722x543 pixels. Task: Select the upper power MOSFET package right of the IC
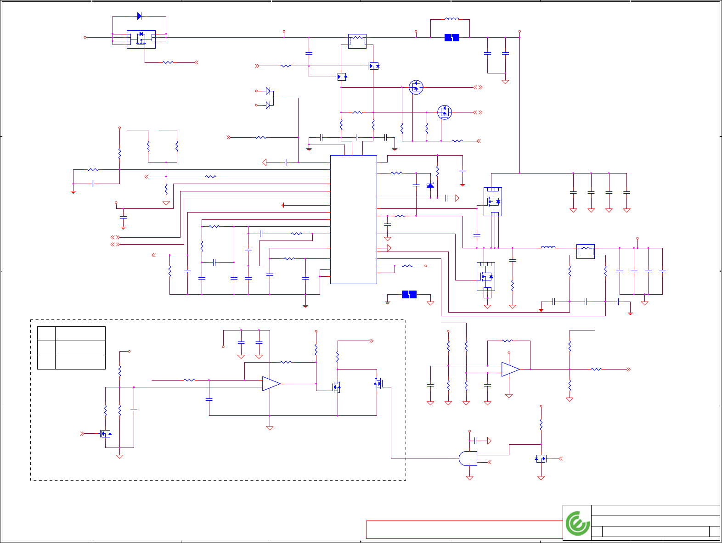click(x=493, y=202)
